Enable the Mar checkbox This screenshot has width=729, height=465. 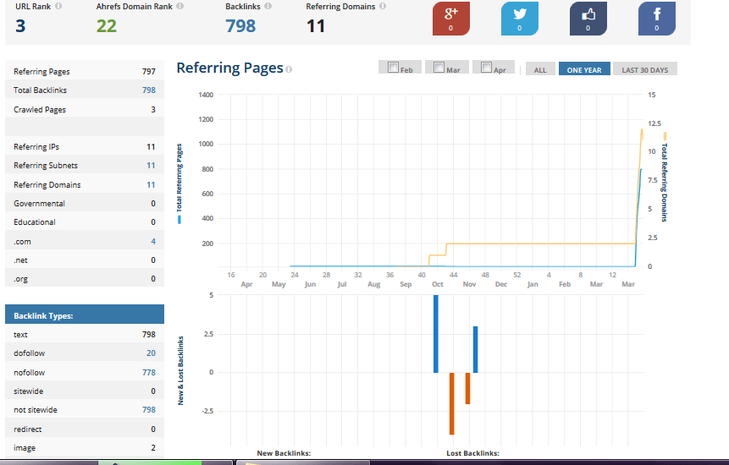click(x=439, y=68)
